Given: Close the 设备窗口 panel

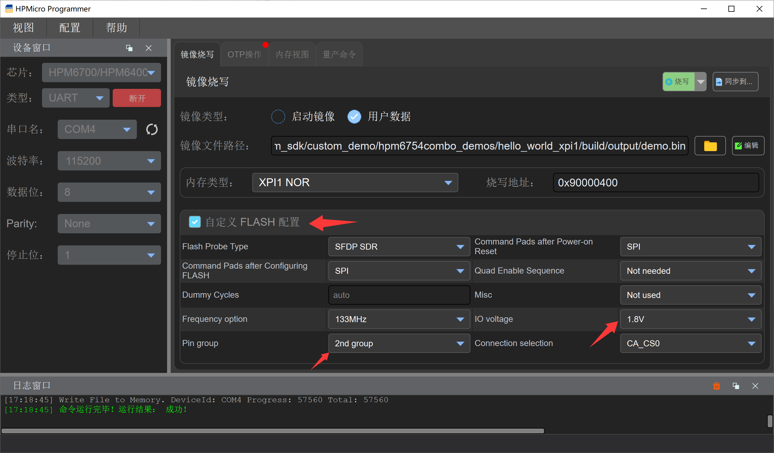Looking at the screenshot, I should [x=149, y=48].
